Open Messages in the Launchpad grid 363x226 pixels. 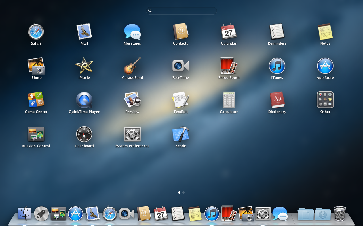pos(132,32)
